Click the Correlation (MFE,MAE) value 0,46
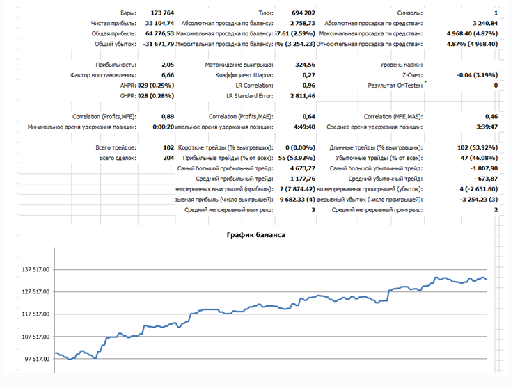Viewport: 513px width, 386px height. [x=491, y=117]
